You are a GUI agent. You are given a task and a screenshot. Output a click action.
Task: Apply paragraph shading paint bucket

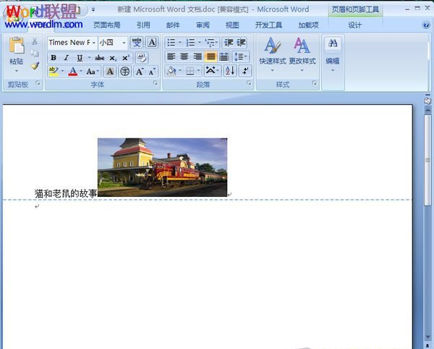(x=171, y=71)
